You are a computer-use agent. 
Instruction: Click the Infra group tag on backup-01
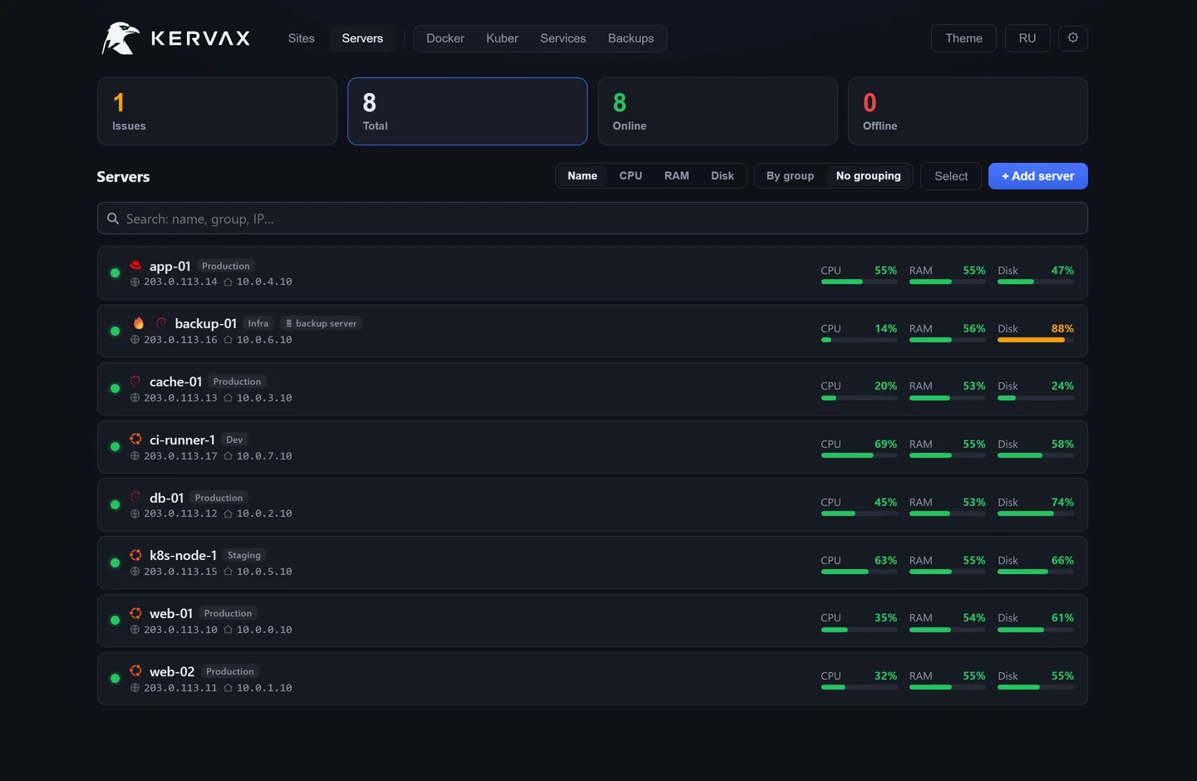[259, 323]
